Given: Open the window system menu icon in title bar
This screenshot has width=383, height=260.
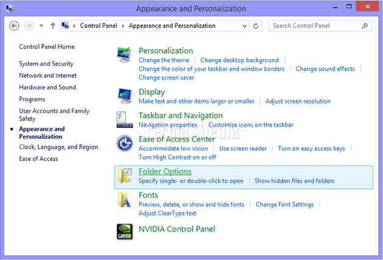Looking at the screenshot, I should 9,9.
